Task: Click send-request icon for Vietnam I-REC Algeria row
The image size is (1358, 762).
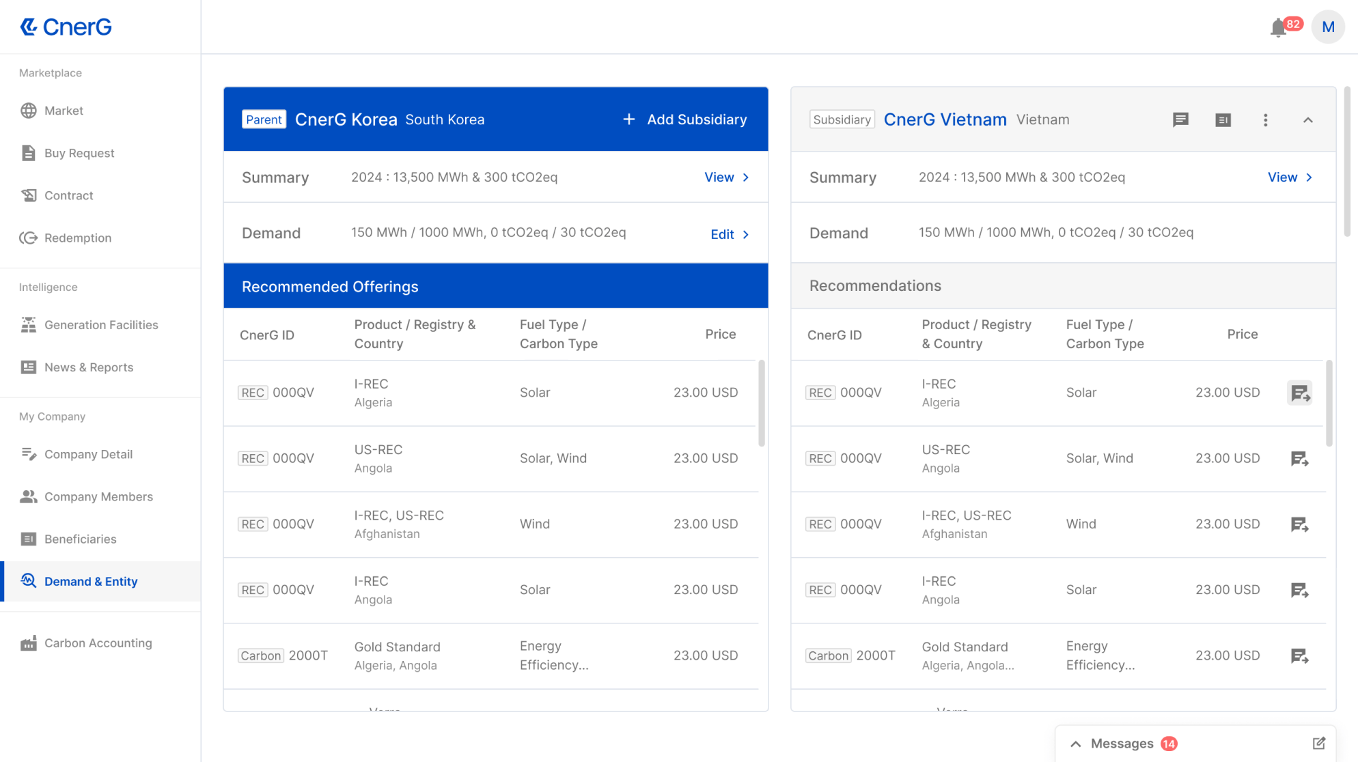Action: point(1299,393)
